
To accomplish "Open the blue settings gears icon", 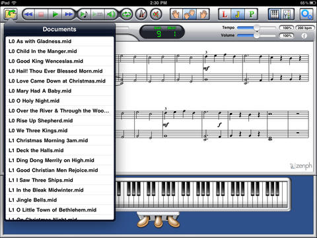I will click(306, 15).
